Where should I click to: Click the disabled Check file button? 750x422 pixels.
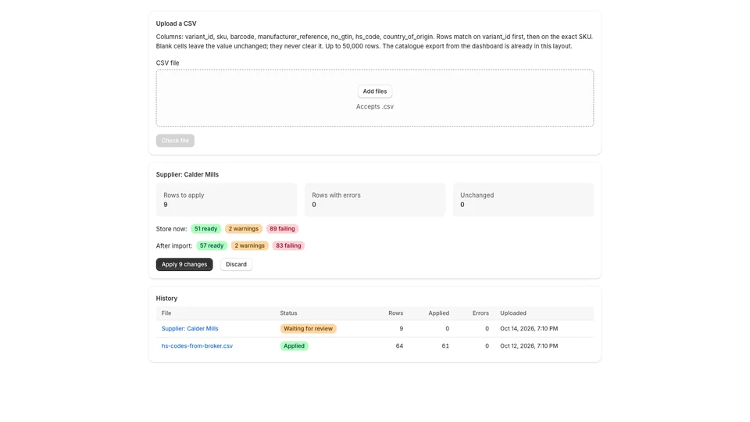pyautogui.click(x=175, y=141)
